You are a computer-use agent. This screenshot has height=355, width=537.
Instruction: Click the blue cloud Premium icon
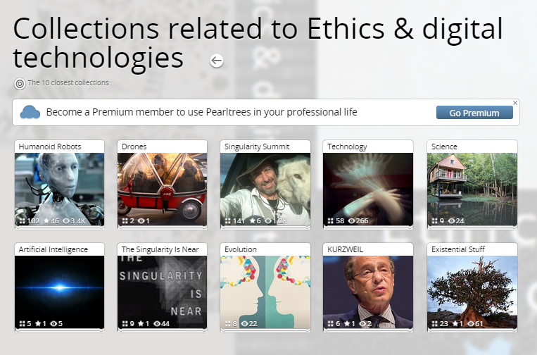[x=30, y=112]
